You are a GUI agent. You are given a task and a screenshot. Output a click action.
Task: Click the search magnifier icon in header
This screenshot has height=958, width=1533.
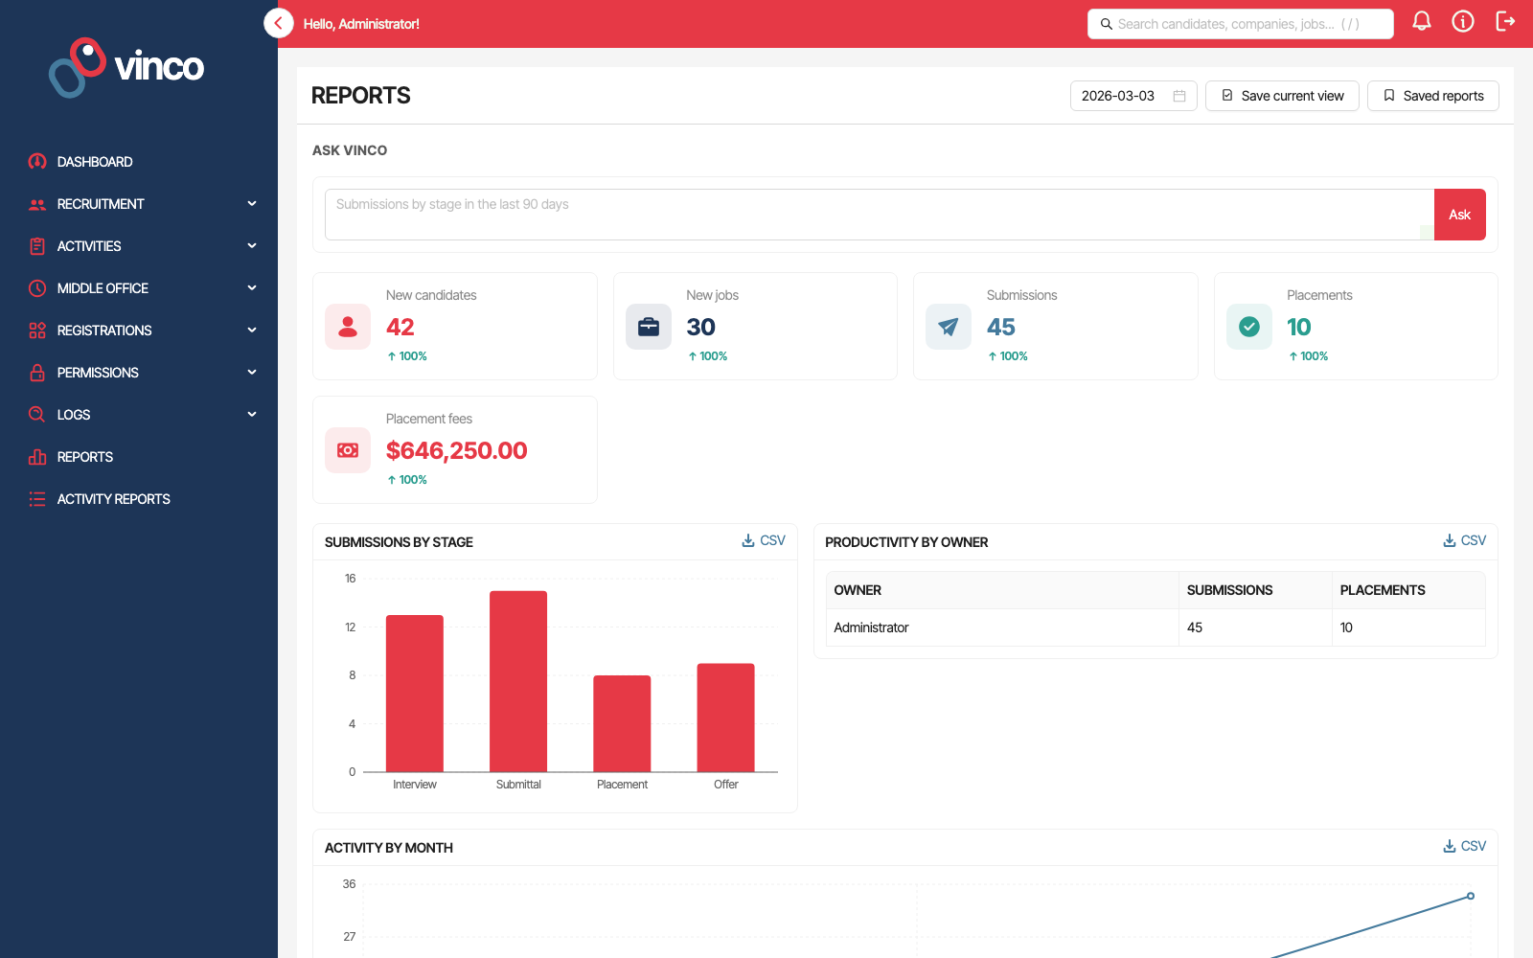[x=1107, y=24]
